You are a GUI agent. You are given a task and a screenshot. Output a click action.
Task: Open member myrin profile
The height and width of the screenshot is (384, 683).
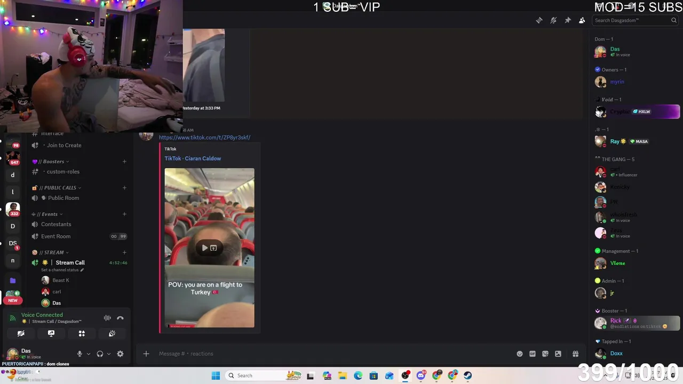[x=617, y=82]
